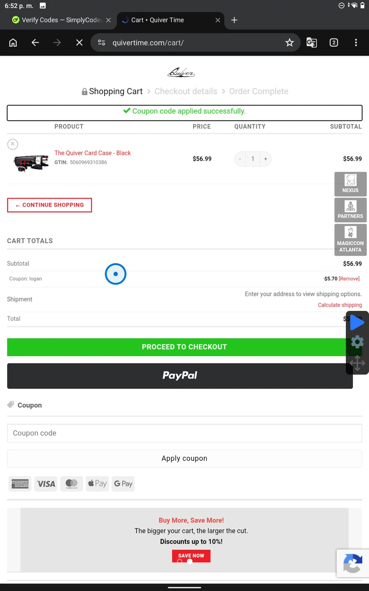Pay with the PayPal button
Image resolution: width=369 pixels, height=591 pixels.
180,376
